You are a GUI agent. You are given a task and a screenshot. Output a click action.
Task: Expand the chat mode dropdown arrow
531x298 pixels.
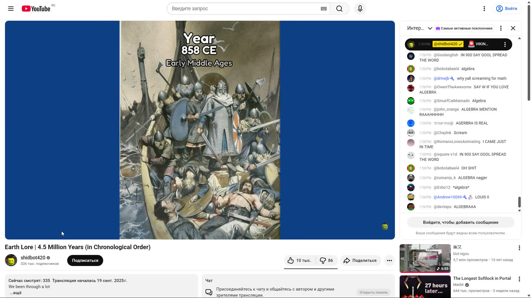[x=430, y=28]
